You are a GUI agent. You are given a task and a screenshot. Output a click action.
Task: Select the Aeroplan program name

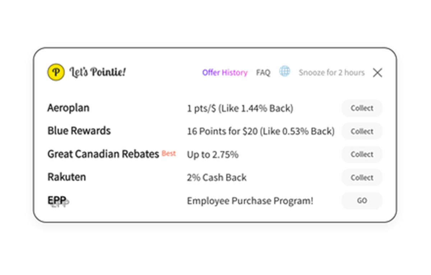click(x=68, y=108)
